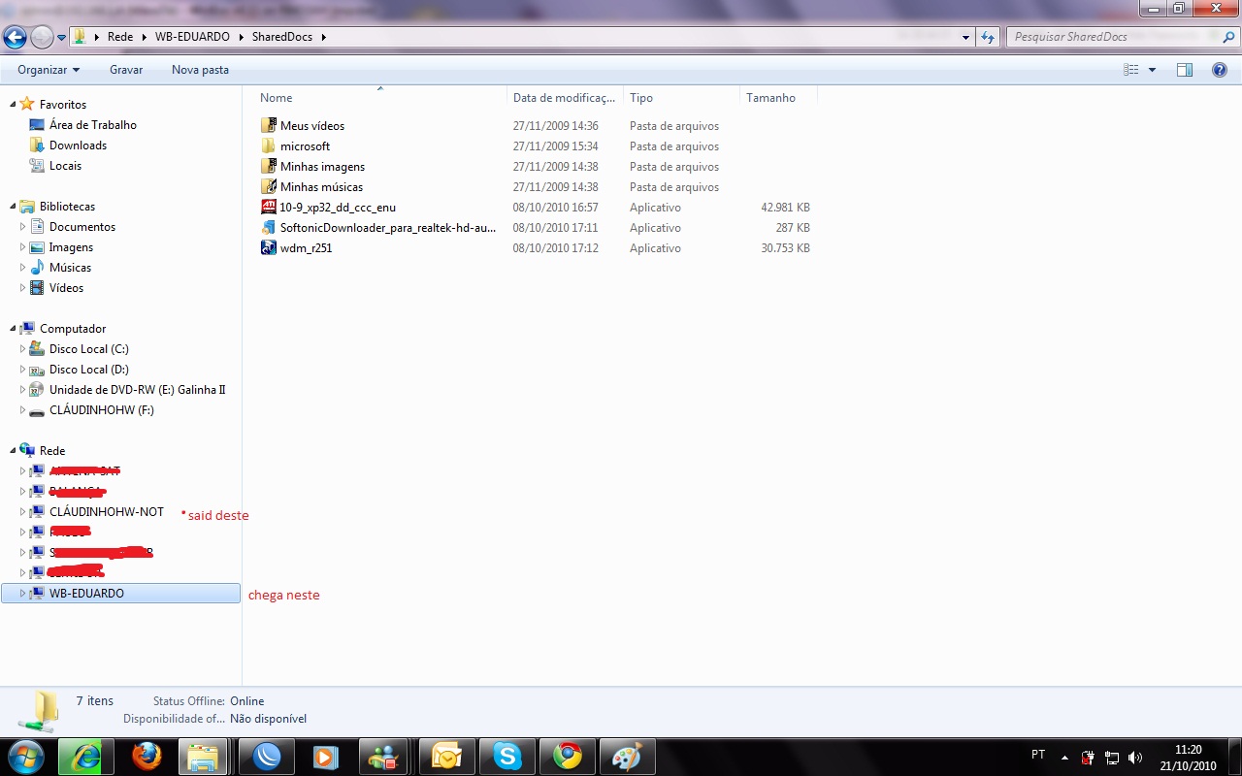This screenshot has width=1242, height=776.
Task: Click the Forward navigation arrow
Action: 42,37
